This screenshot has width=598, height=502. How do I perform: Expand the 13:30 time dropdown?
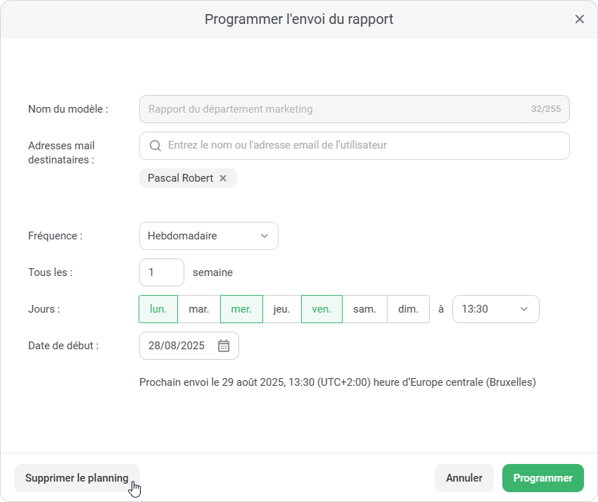pos(495,309)
